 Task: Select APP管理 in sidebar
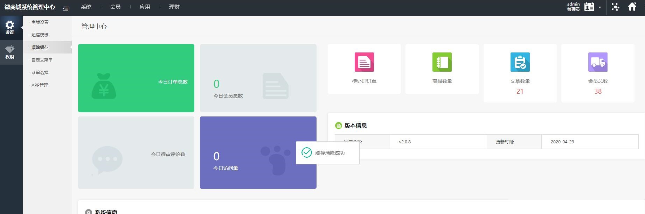[x=40, y=85]
